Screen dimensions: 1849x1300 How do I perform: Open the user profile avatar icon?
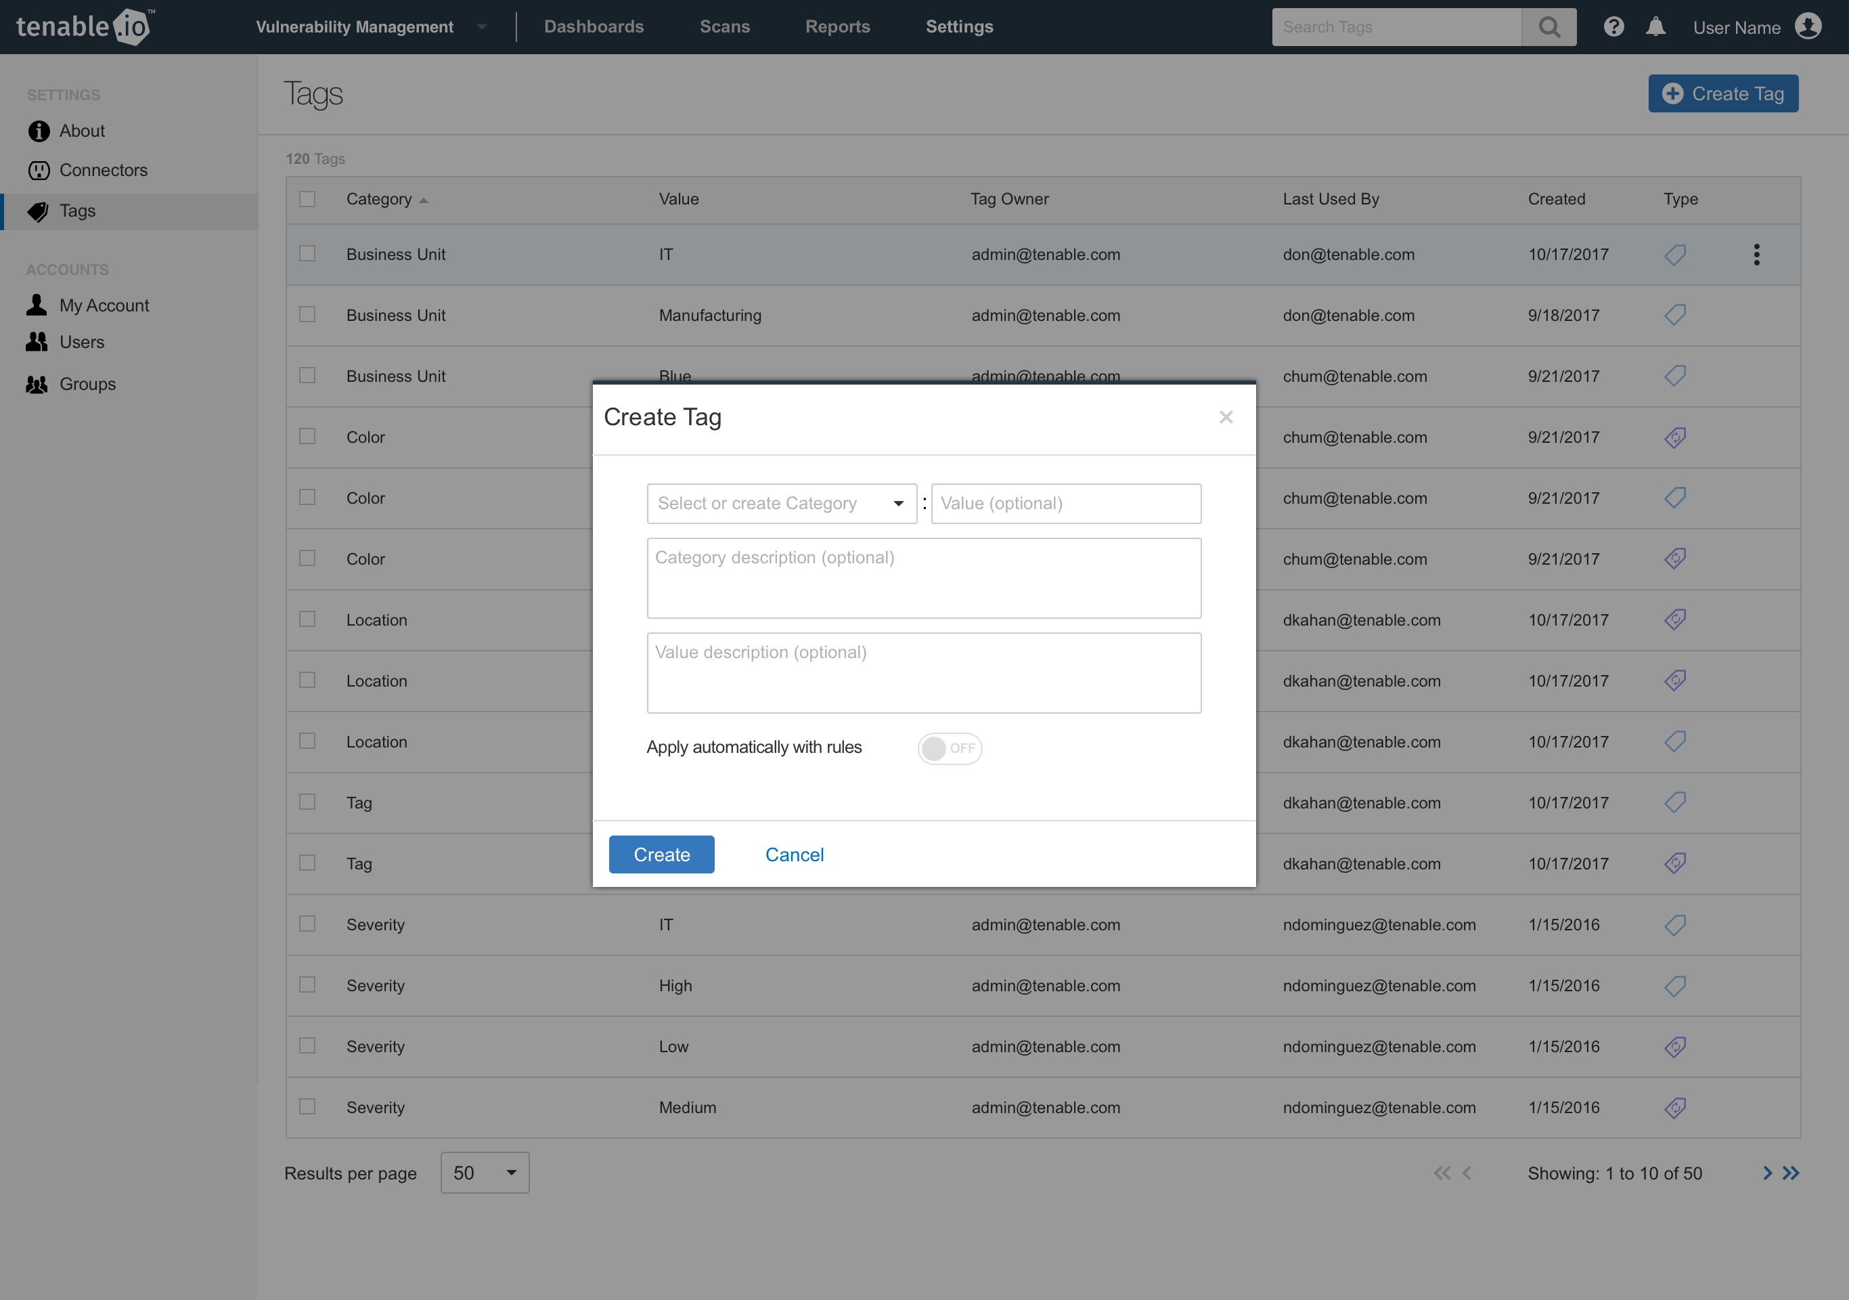pyautogui.click(x=1808, y=26)
